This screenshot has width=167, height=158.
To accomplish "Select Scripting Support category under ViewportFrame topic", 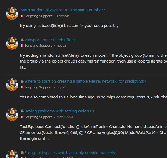I will (38, 46).
